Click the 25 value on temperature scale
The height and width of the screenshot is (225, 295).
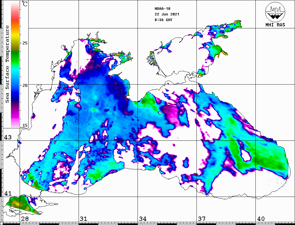pos(25,43)
